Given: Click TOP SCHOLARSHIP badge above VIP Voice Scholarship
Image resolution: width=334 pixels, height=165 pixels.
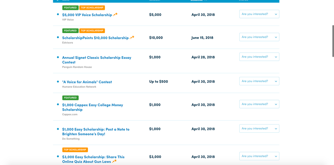Looking at the screenshot, I should (x=92, y=7).
